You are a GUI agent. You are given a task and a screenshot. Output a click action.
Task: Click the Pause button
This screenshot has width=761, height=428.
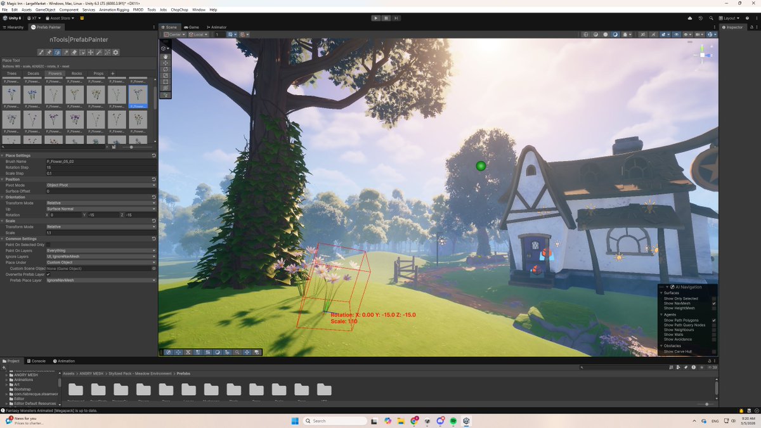(x=386, y=18)
